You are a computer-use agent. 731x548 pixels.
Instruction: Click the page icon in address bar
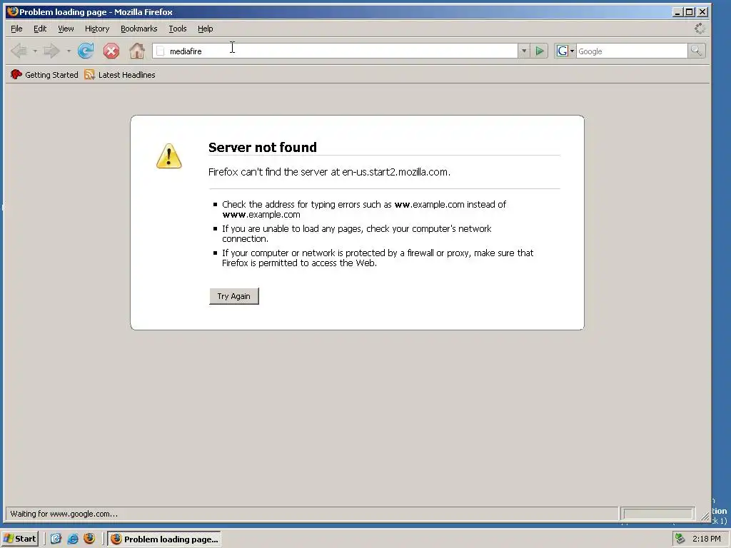point(161,51)
